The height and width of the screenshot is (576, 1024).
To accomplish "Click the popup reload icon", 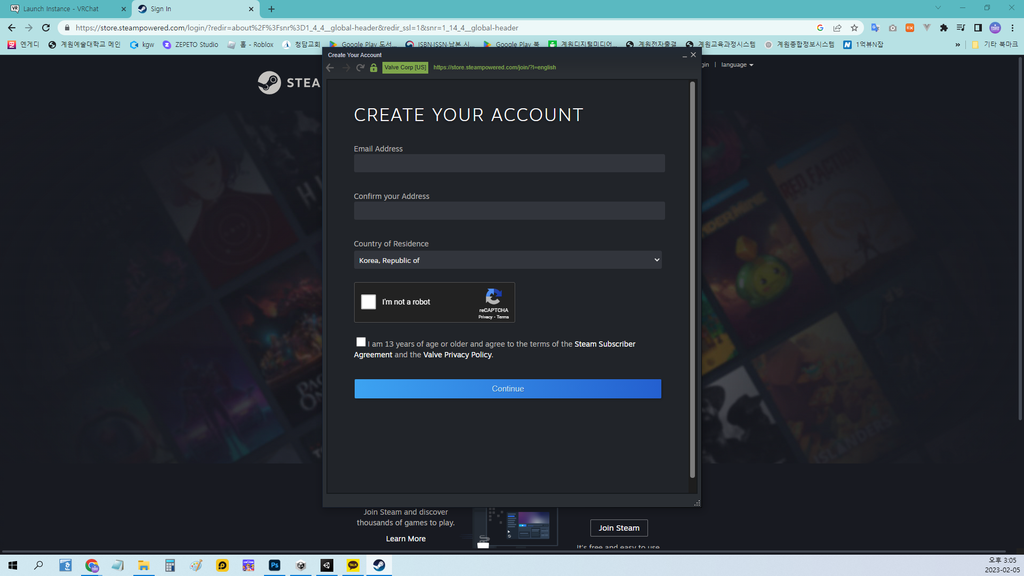I will (361, 68).
